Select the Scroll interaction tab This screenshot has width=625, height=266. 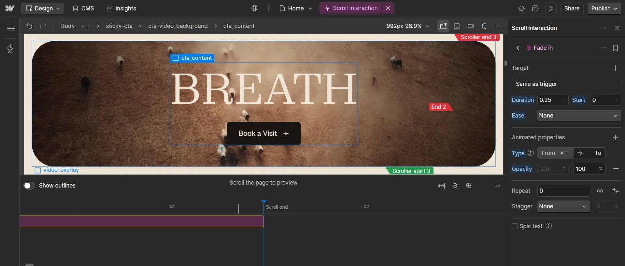click(351, 8)
